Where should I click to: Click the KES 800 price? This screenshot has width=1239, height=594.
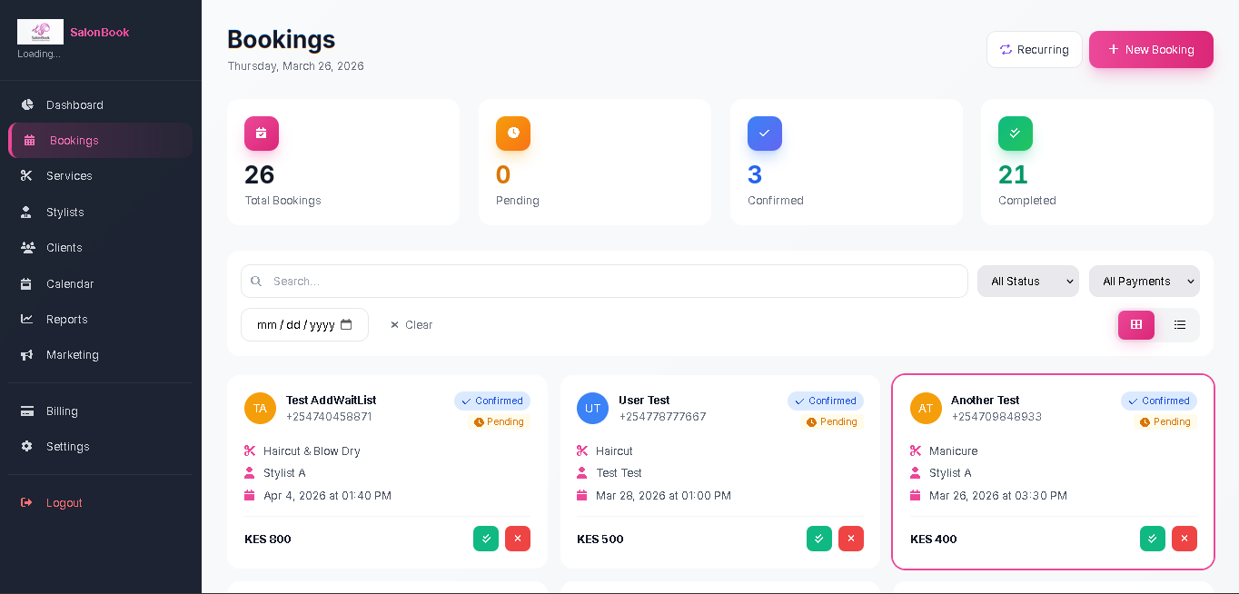(x=268, y=539)
